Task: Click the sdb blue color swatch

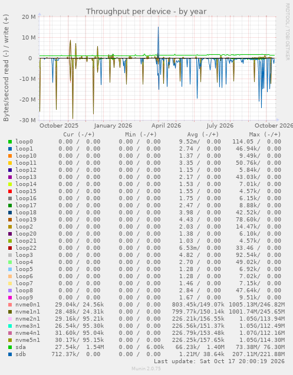Action: click(x=10, y=354)
